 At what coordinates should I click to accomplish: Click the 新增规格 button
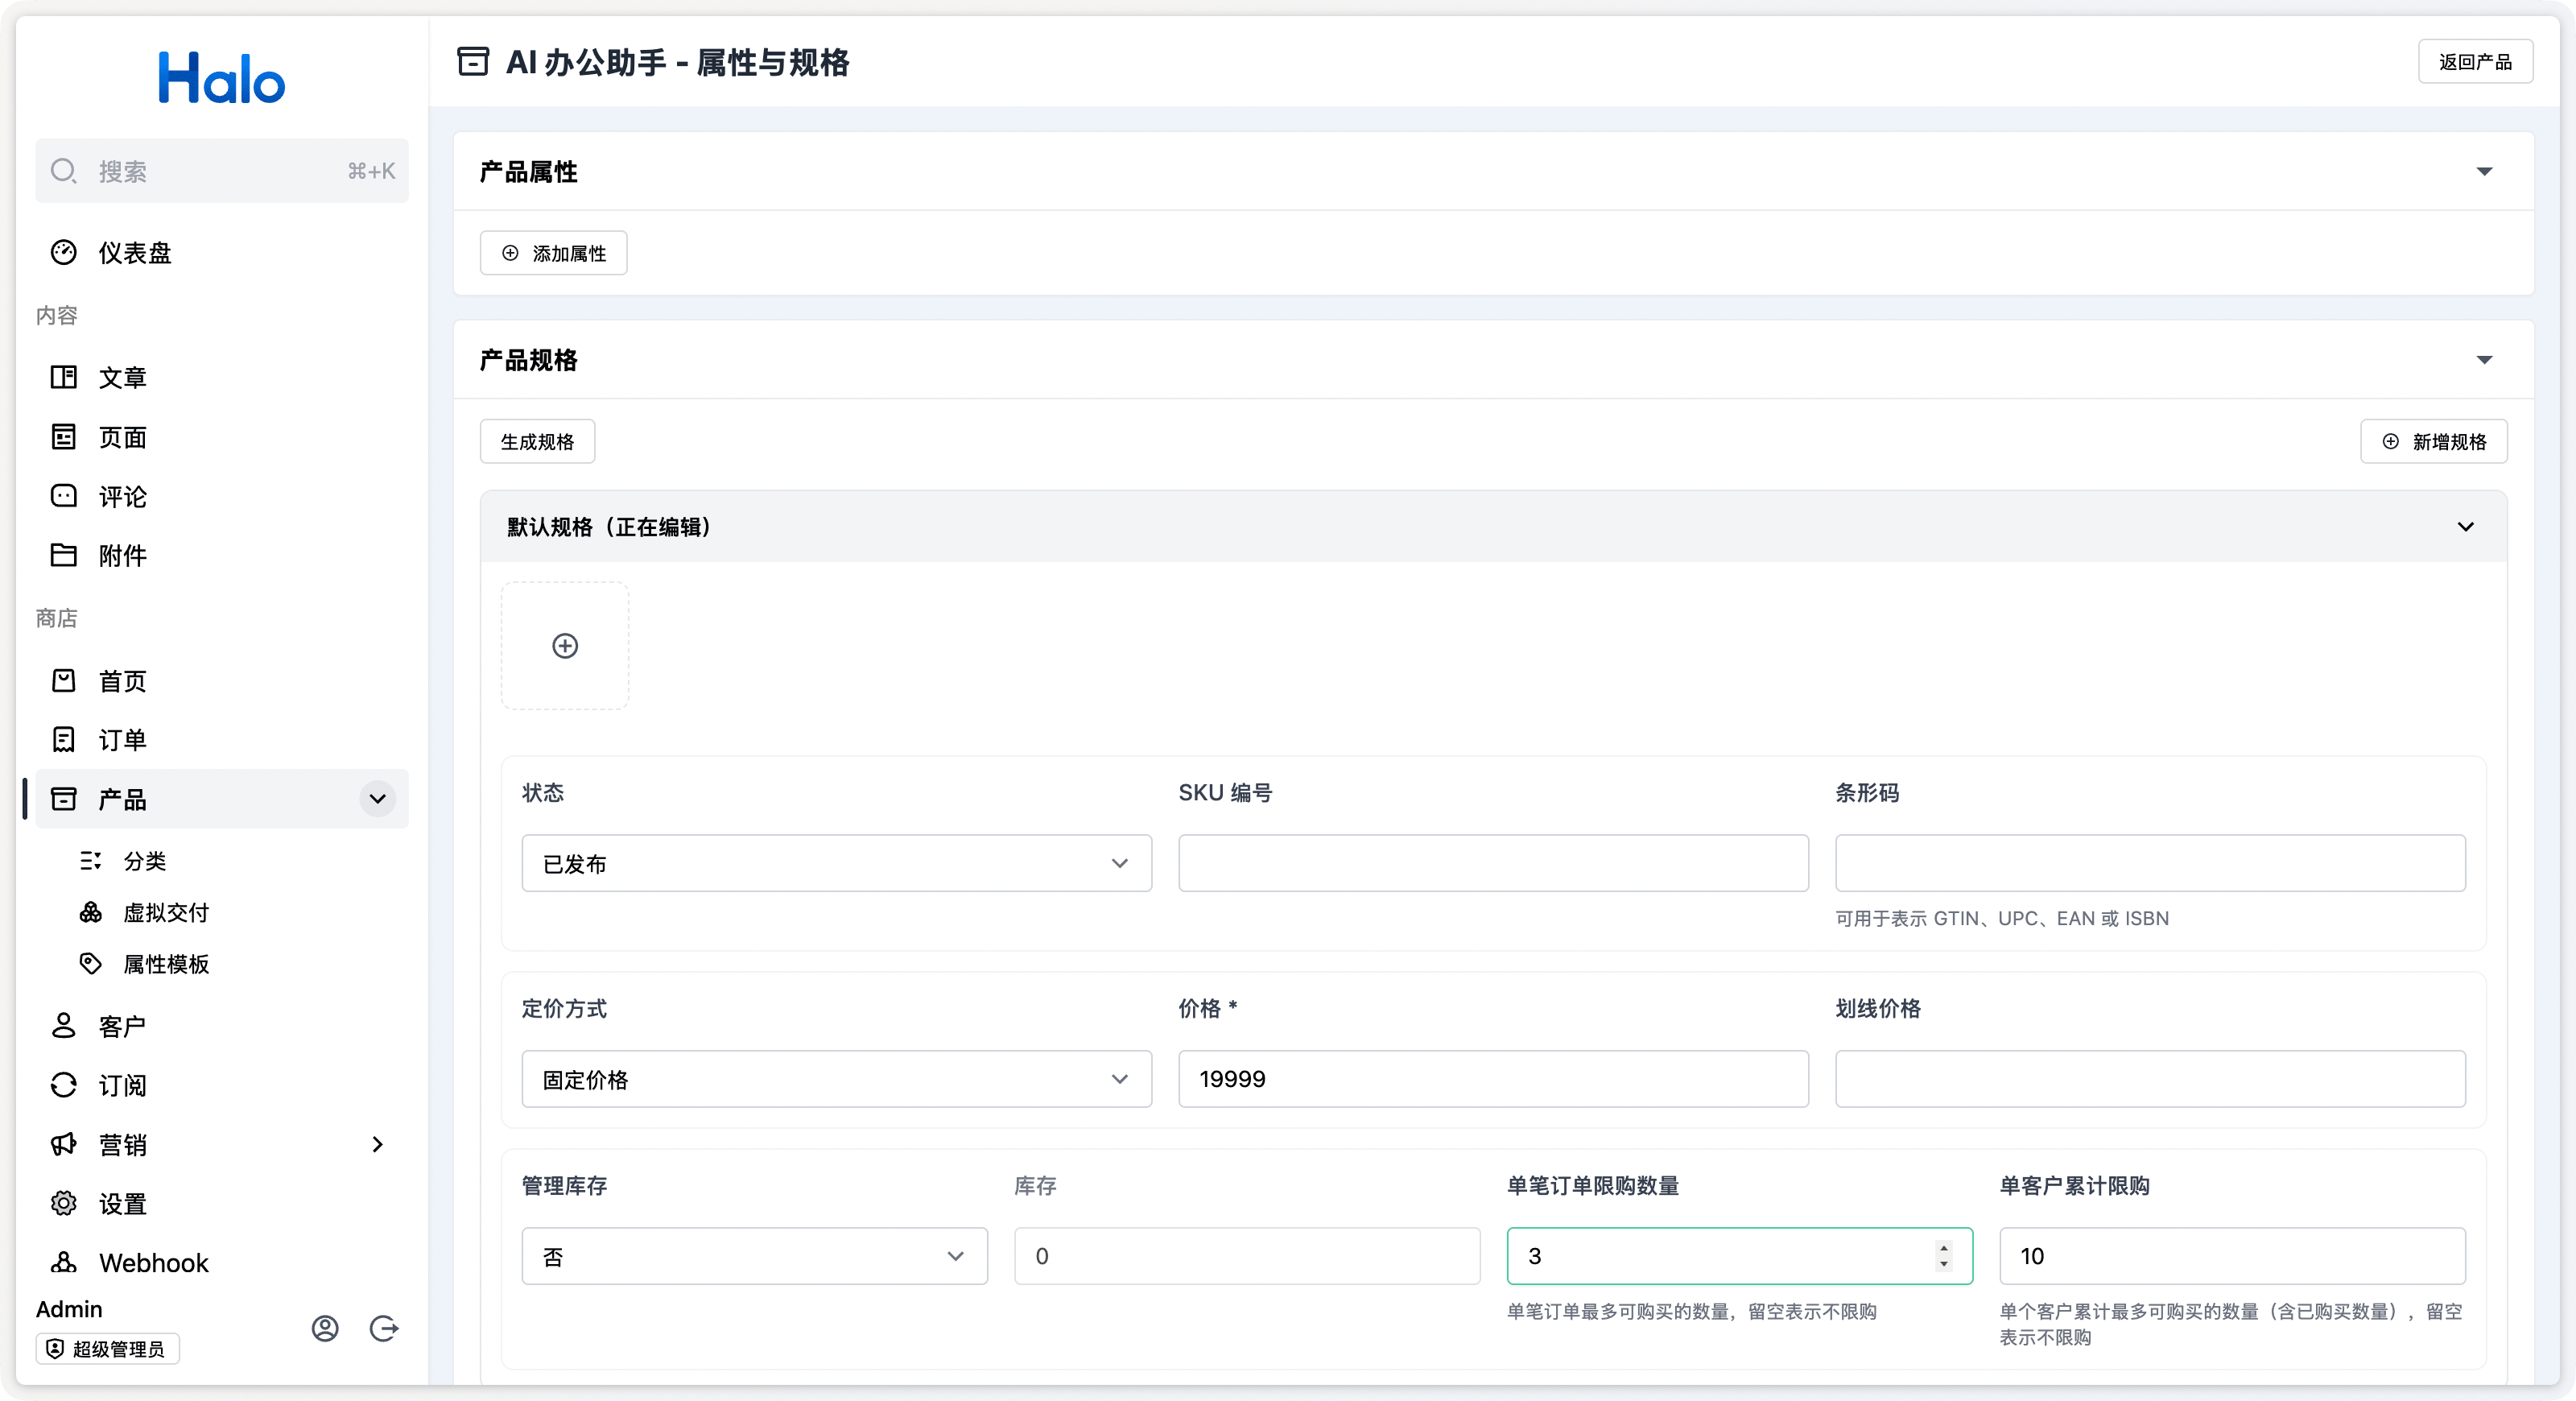(2434, 441)
